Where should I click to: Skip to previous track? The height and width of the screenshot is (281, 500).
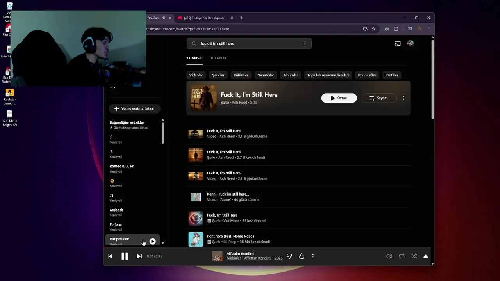coord(110,256)
